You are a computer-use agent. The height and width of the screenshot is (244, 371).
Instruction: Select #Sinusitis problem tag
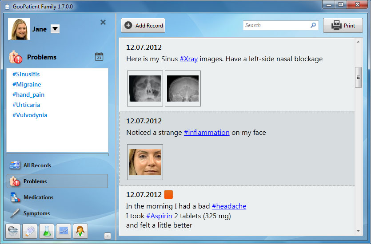click(x=26, y=74)
